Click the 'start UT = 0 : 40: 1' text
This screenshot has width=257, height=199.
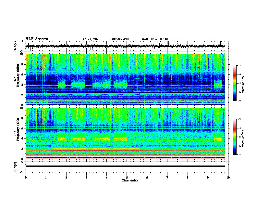click(x=157, y=39)
